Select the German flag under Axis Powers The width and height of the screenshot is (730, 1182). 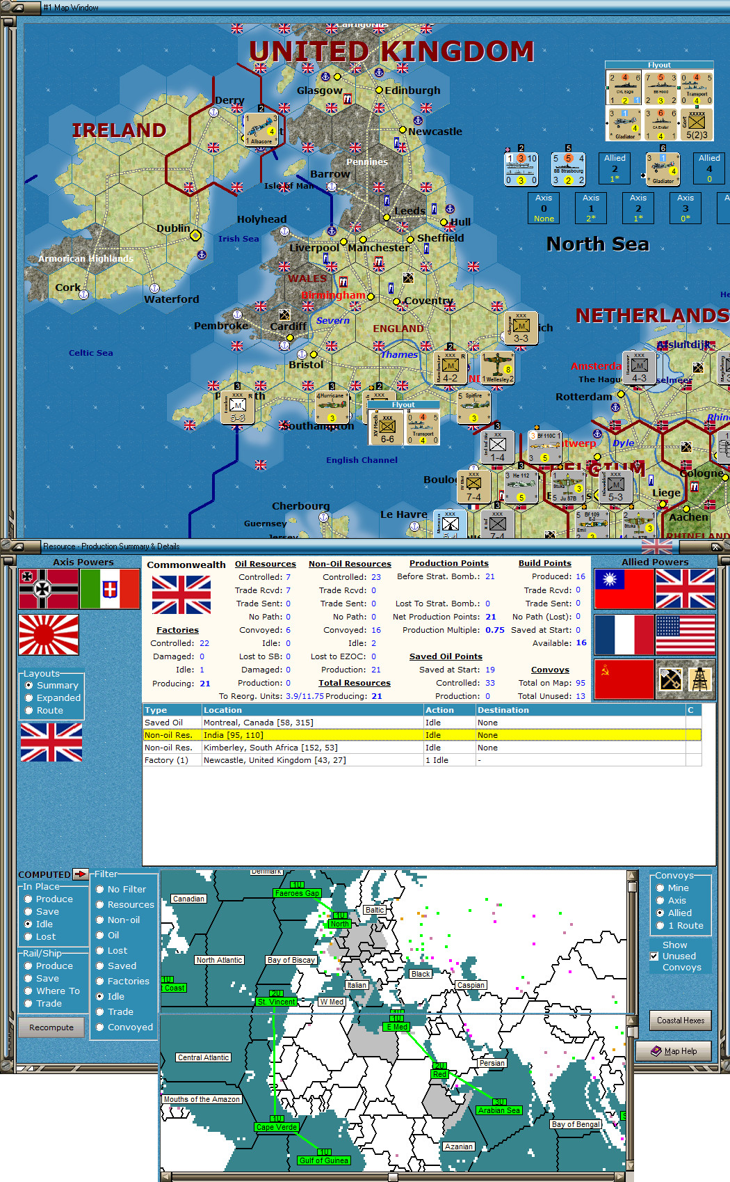(49, 589)
